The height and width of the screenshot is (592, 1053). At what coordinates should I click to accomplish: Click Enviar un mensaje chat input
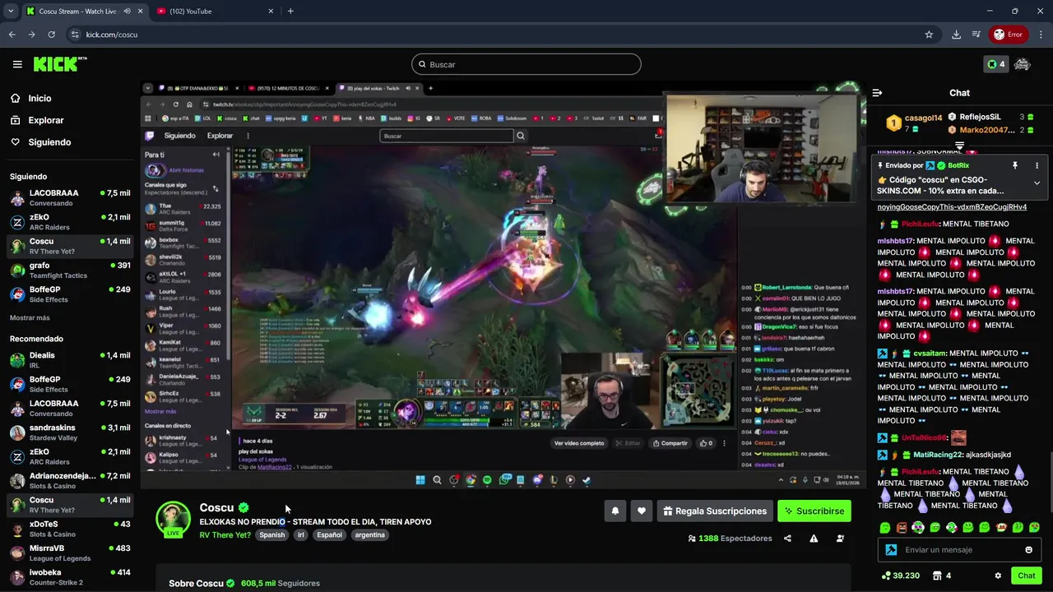click(959, 550)
